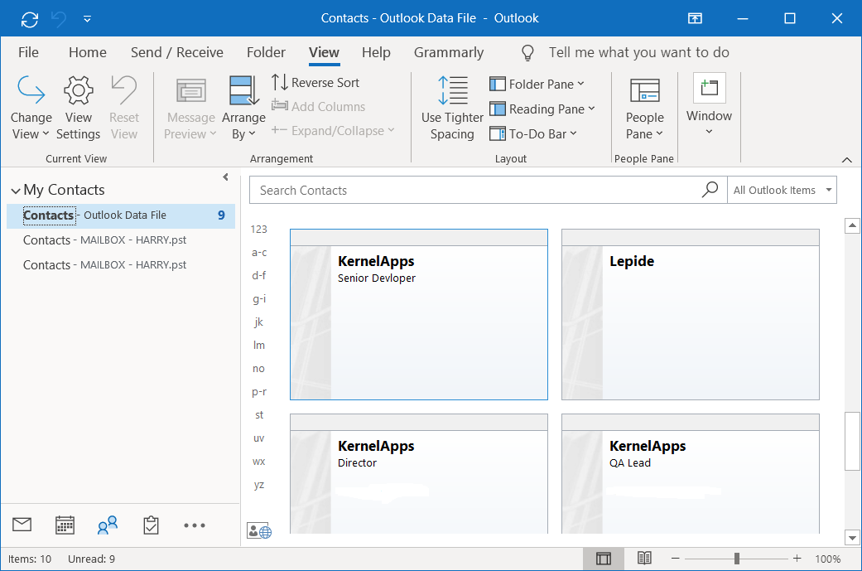Switch to Mail navigation icon
Screen dimensions: 862x571
coord(22,525)
